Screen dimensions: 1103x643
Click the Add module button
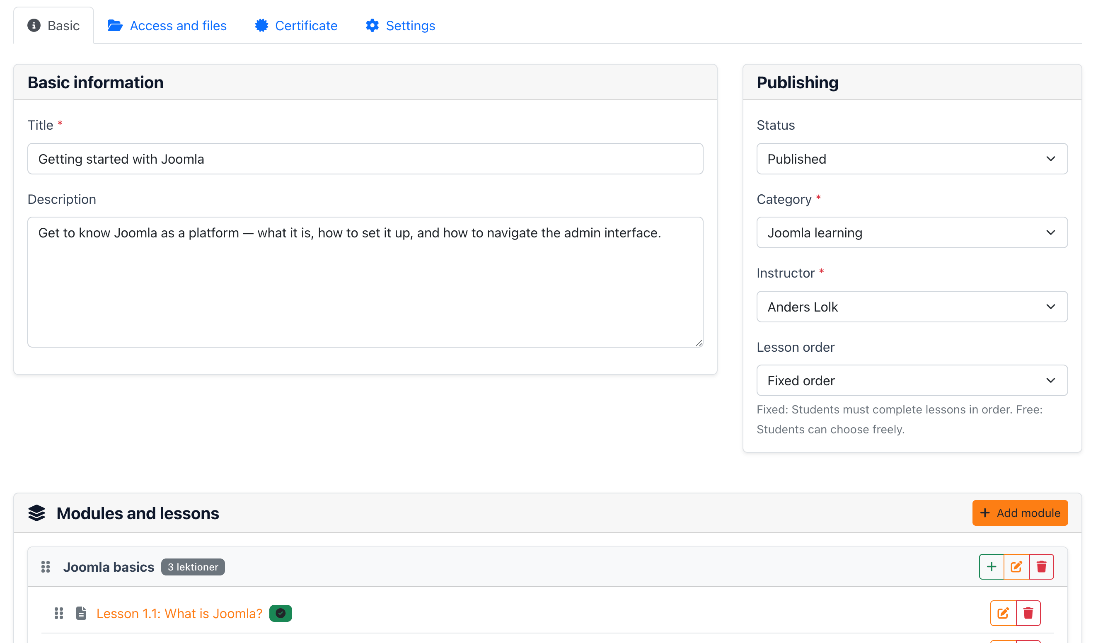click(1020, 512)
